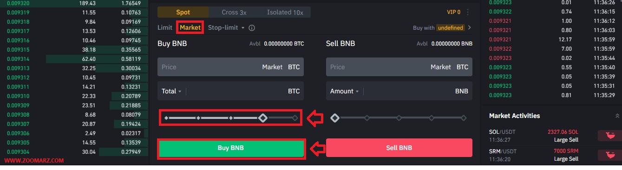The image size is (622, 170).
Task: Click the red Sell BNB button
Action: coord(399,148)
